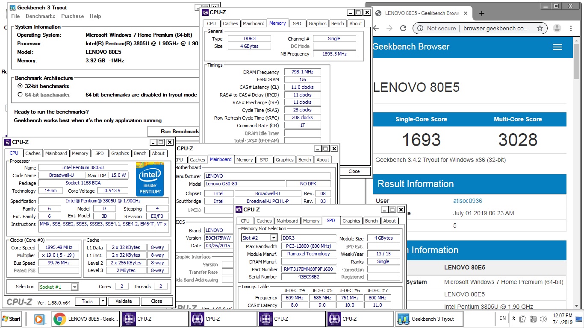
Task: Open the Socket #1 selection dropdown
Action: 74,287
